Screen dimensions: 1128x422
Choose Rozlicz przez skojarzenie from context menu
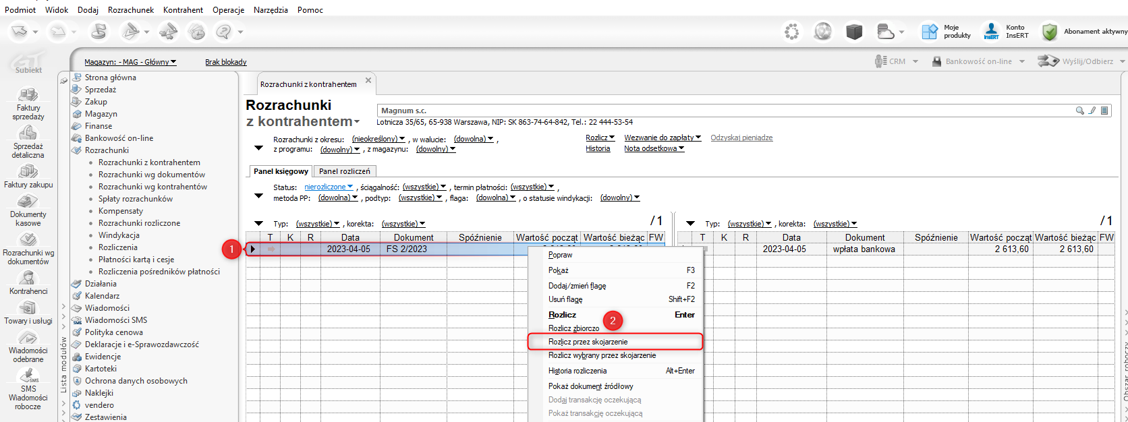click(588, 342)
